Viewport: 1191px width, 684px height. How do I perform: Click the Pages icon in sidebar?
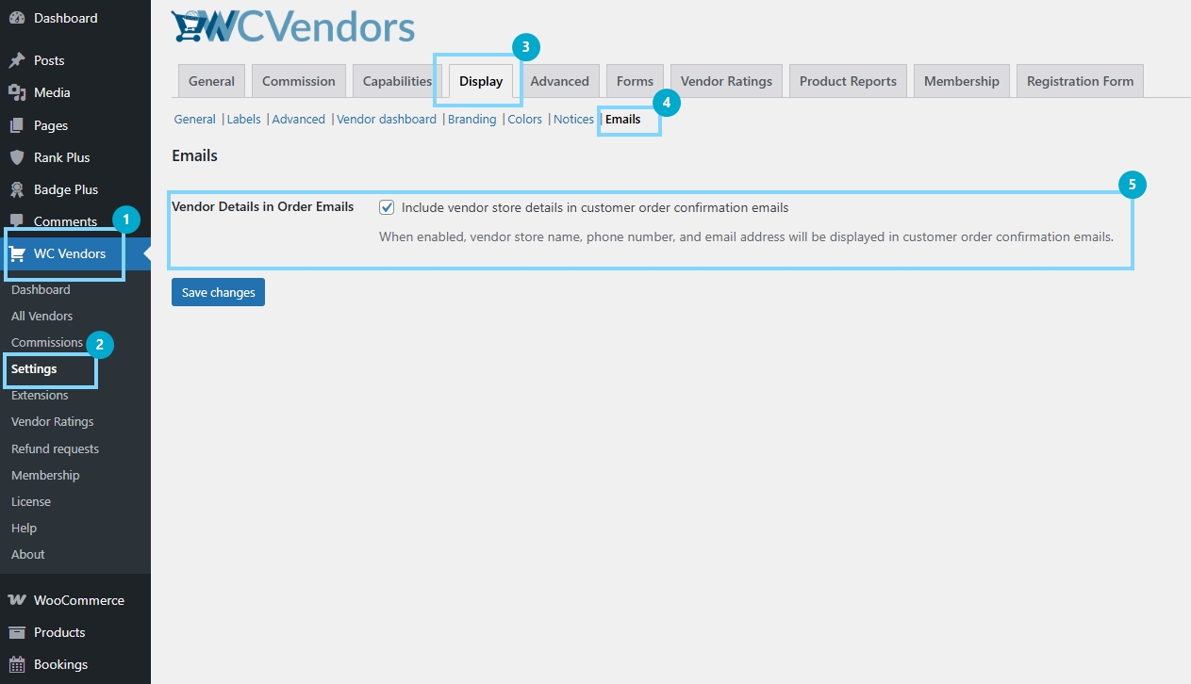[17, 125]
